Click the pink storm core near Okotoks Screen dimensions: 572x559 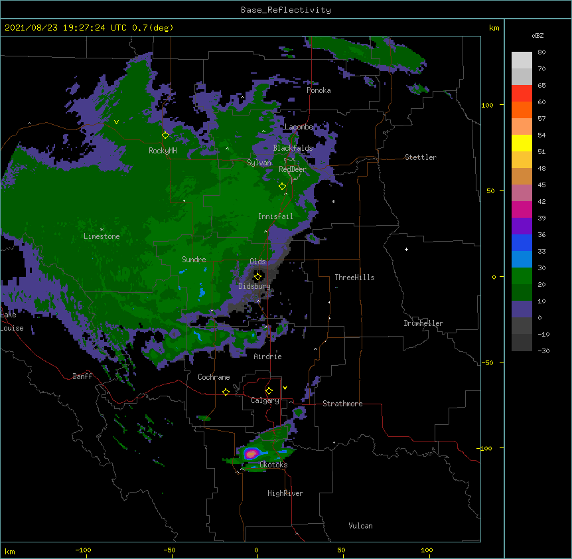(251, 453)
